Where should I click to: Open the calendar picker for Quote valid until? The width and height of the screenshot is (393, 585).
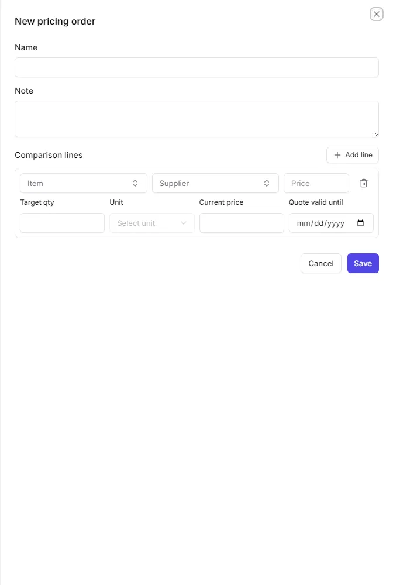click(x=360, y=223)
